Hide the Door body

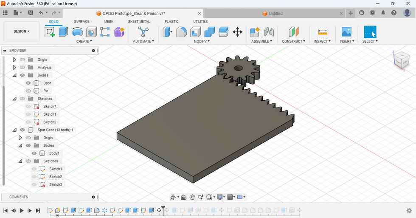[x=28, y=83]
